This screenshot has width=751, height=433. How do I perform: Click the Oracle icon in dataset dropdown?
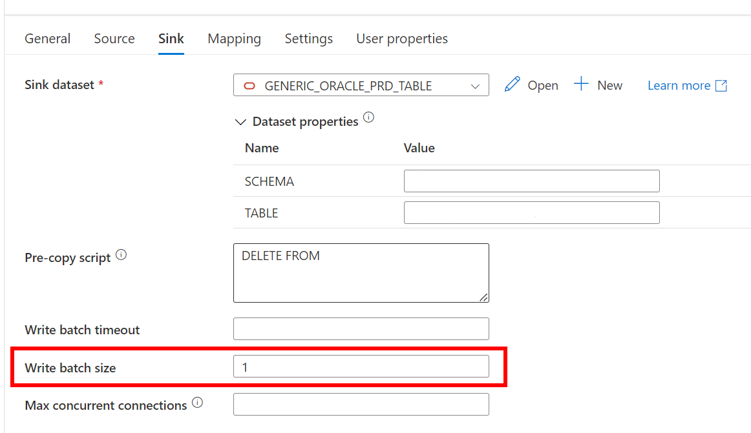[x=249, y=86]
